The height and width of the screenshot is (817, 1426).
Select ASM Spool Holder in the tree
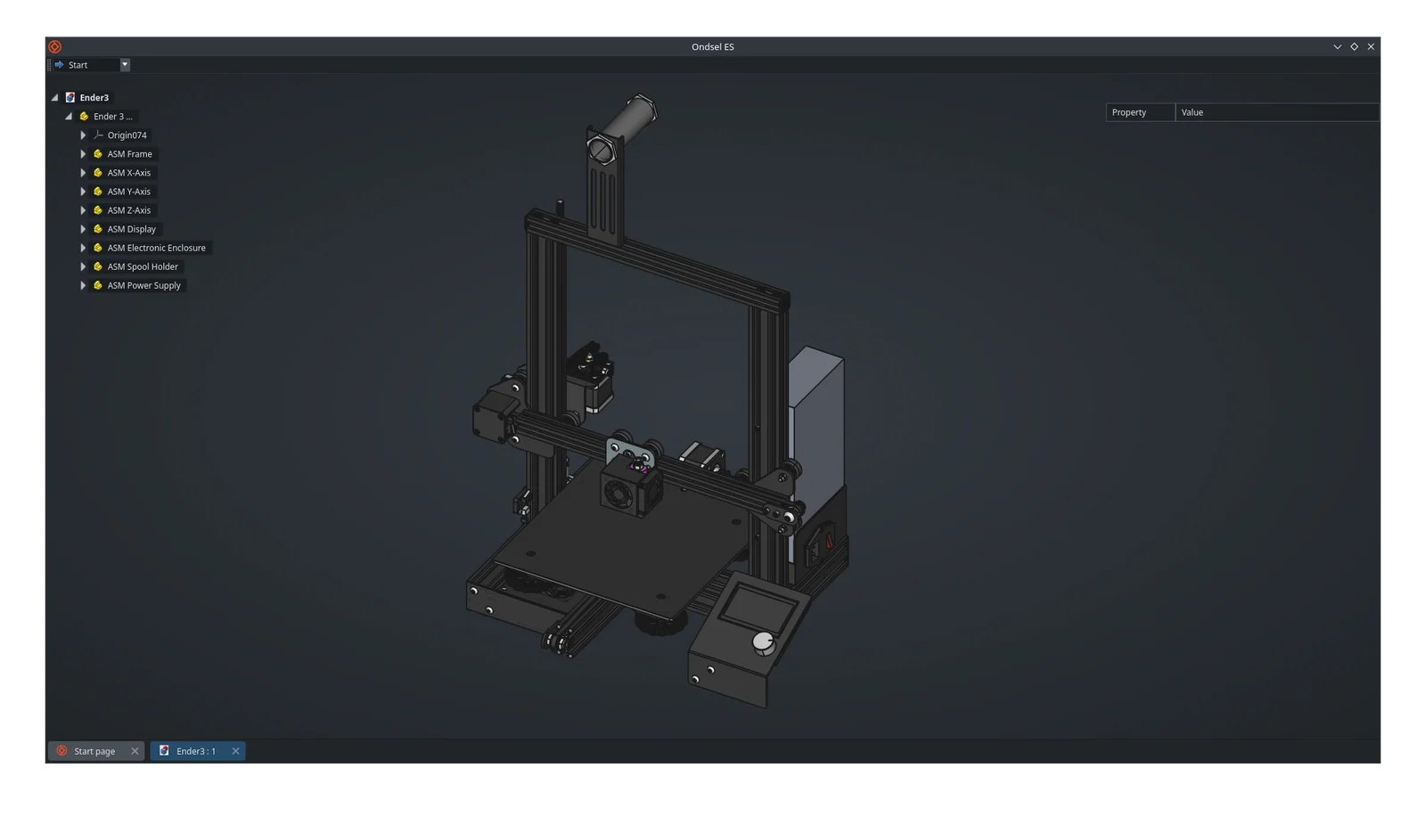[143, 266]
